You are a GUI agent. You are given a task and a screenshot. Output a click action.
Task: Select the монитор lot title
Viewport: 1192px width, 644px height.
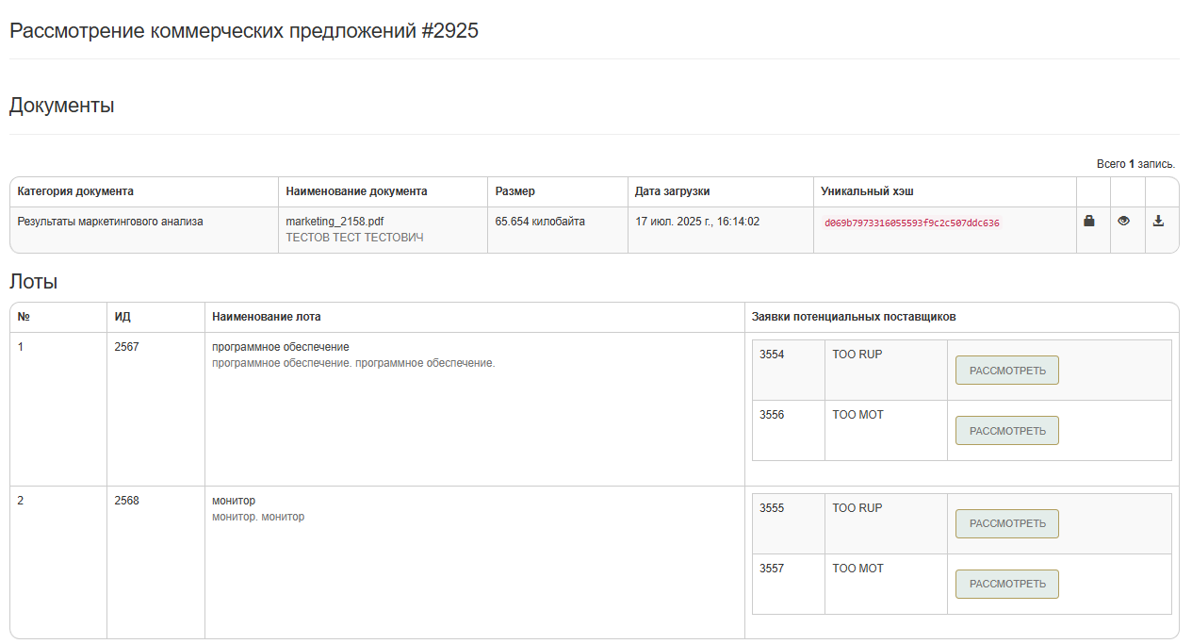coord(234,501)
